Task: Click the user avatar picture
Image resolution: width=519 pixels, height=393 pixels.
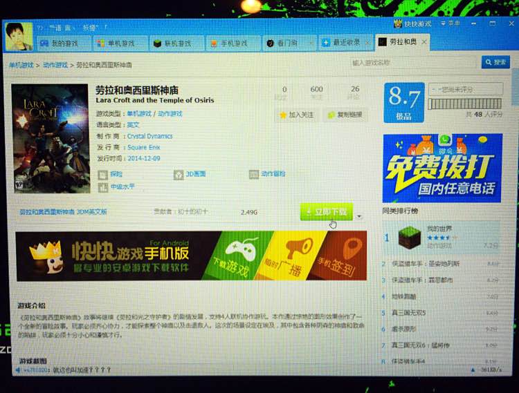Action: 19,37
